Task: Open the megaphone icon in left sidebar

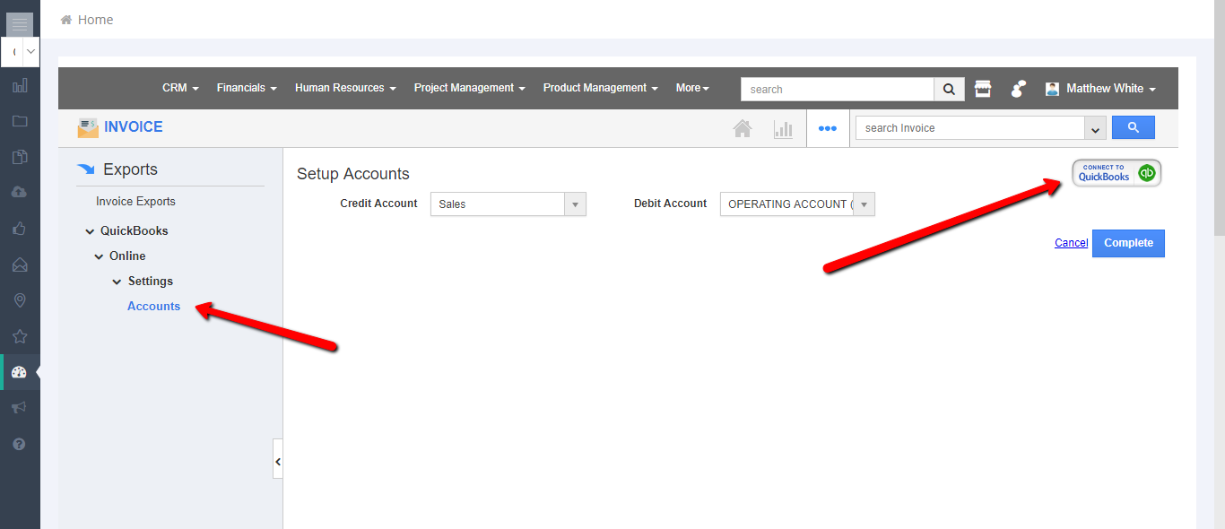Action: point(19,408)
